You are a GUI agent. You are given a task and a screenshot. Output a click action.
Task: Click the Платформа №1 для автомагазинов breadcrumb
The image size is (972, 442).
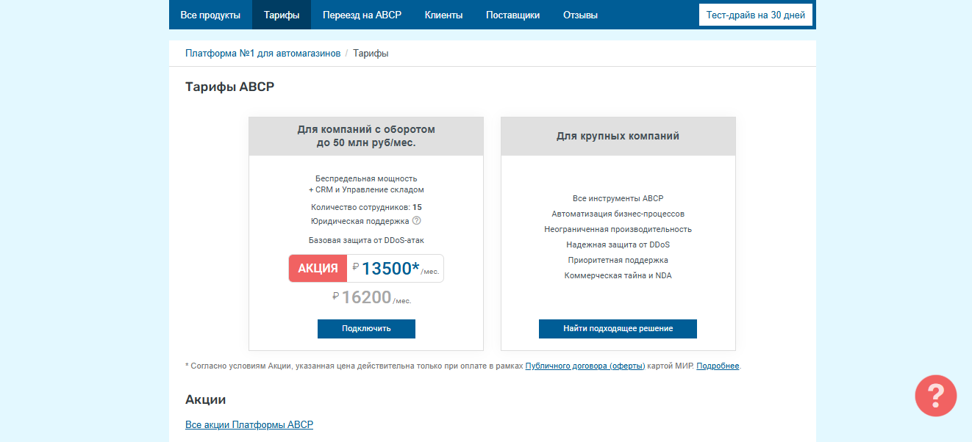click(x=262, y=54)
